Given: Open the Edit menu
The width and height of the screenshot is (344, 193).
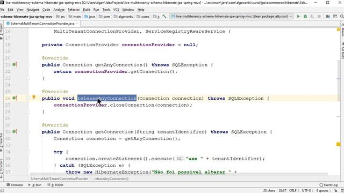Looking at the screenshot, I should tap(10, 10).
